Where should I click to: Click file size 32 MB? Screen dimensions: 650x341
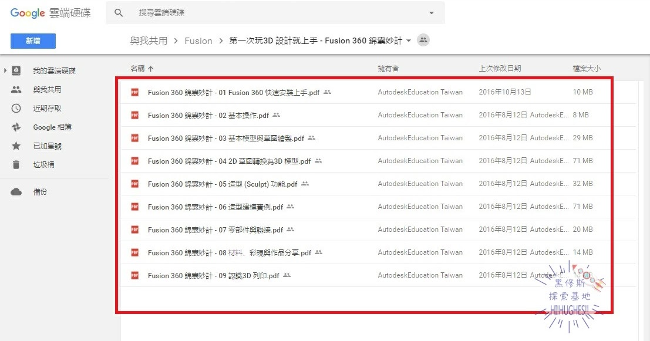(582, 184)
